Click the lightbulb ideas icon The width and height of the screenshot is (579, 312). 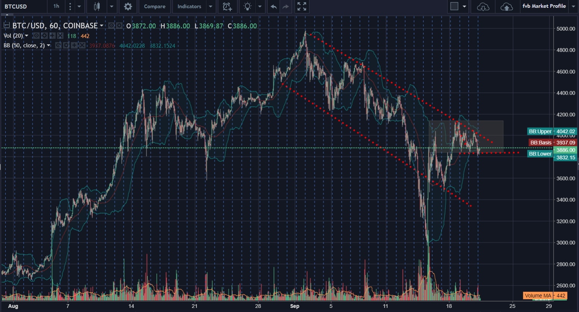coord(248,6)
